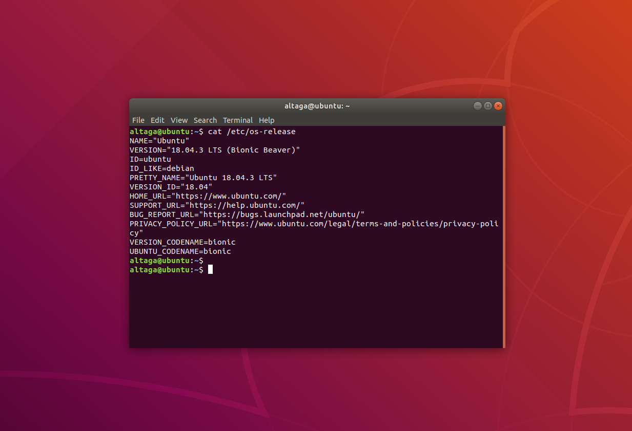
Task: Open the Search menu
Action: coord(205,120)
